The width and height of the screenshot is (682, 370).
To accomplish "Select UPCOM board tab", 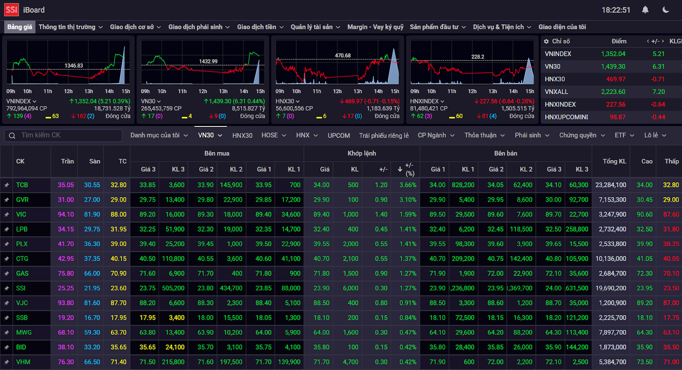I will tap(339, 135).
